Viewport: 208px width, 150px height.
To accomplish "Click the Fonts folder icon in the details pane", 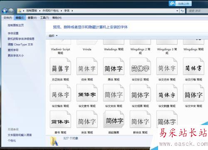I will pos(54,141).
